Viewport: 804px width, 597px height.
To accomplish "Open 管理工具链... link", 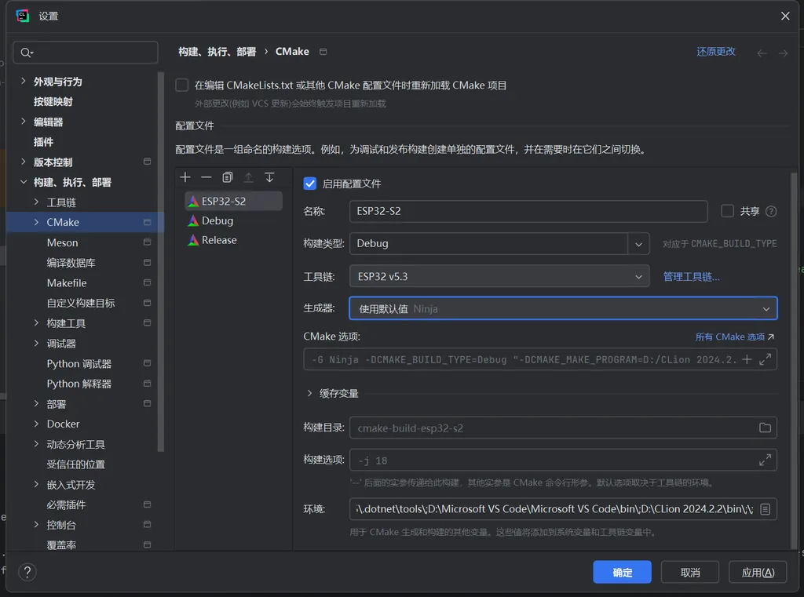I will (x=691, y=277).
